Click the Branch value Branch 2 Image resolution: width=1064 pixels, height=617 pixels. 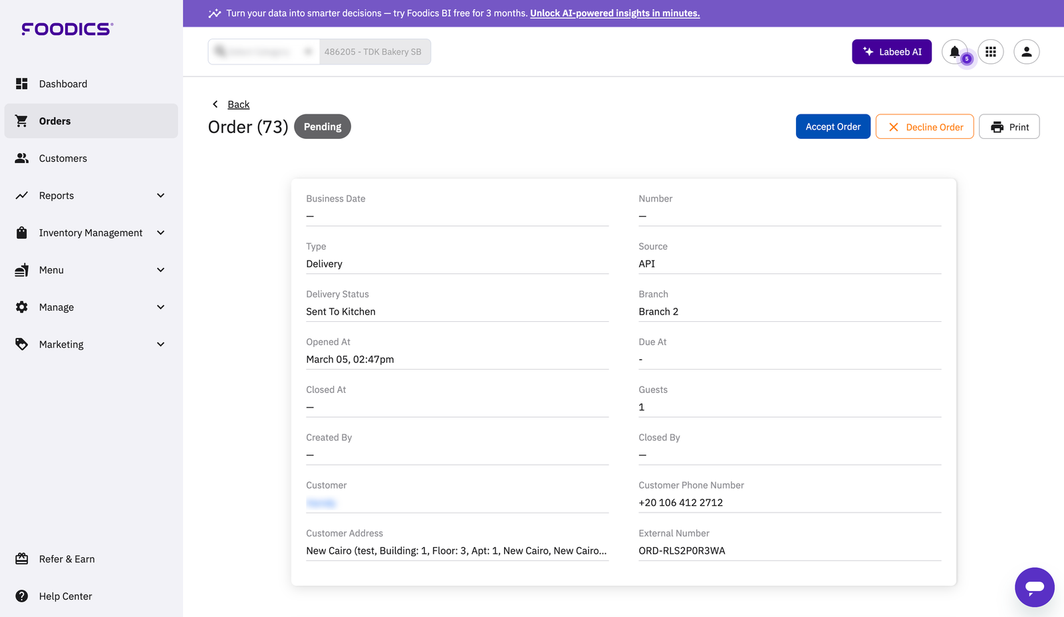tap(659, 311)
